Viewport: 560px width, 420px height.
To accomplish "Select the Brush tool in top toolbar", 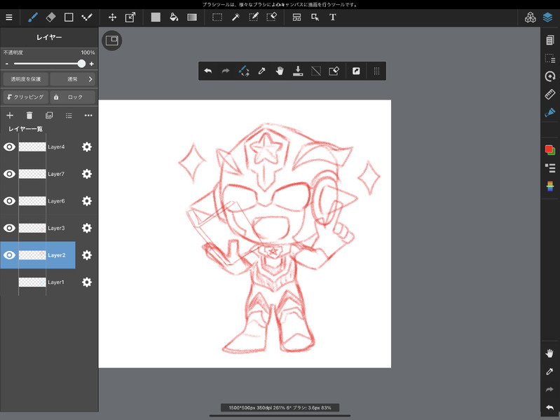I will tap(32, 18).
